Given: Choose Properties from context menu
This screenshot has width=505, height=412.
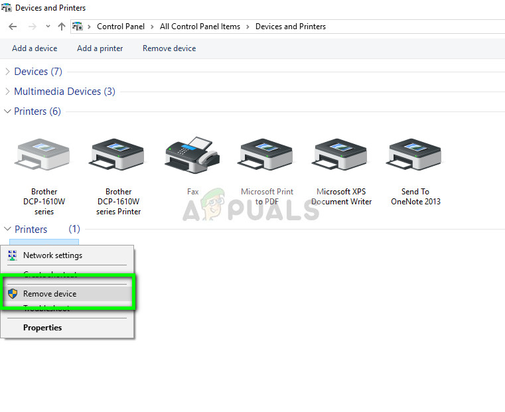Looking at the screenshot, I should 67,328.
